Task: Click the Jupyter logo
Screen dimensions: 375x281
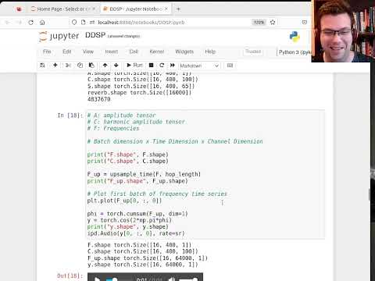Action: (59, 36)
